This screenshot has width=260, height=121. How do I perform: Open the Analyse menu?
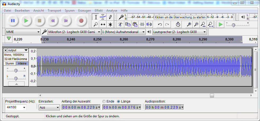click(112, 10)
